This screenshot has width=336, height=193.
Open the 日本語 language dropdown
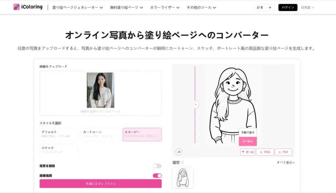(x=307, y=7)
